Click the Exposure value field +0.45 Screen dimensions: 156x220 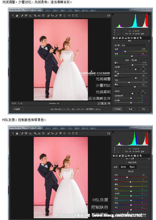point(144,62)
